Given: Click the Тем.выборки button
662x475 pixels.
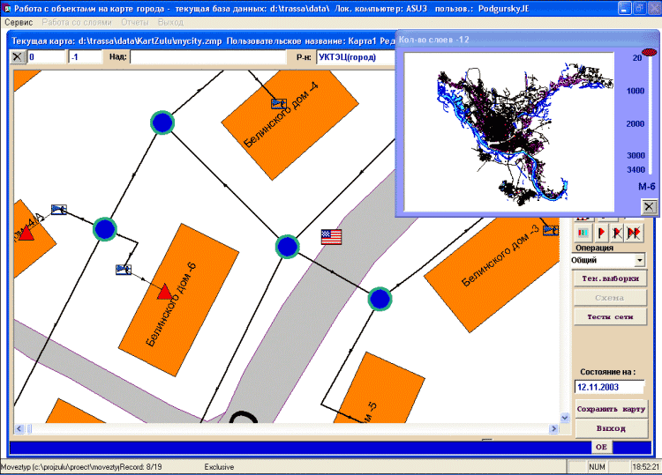Looking at the screenshot, I should pyautogui.click(x=609, y=279).
